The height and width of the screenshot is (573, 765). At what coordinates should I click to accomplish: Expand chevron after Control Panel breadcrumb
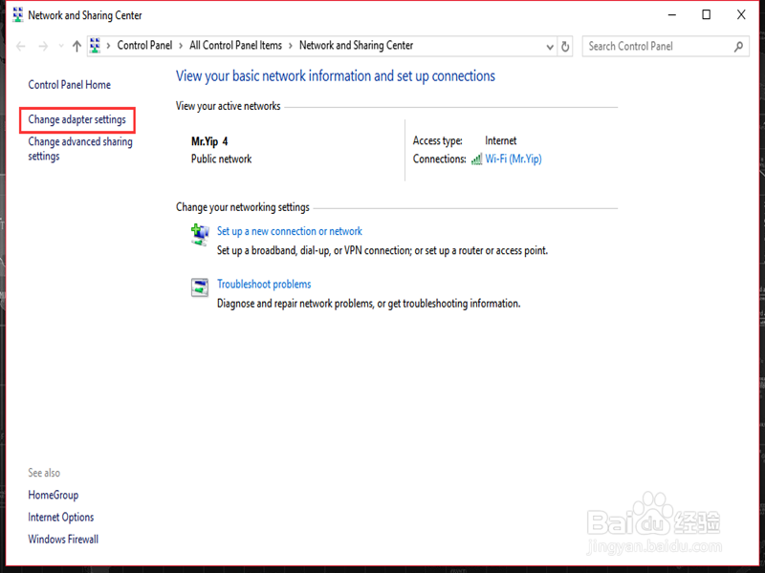coord(181,46)
